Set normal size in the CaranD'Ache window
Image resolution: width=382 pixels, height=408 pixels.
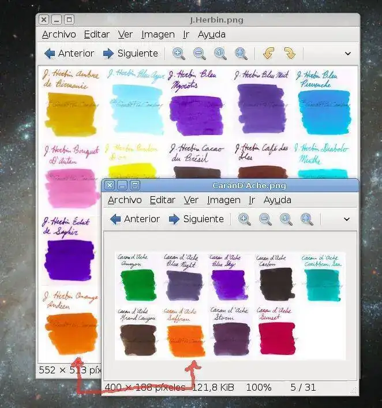[286, 219]
